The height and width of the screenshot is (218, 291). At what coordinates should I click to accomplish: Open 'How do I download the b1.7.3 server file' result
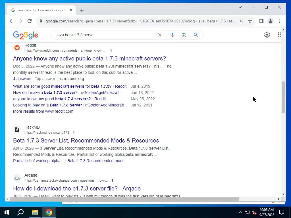(x=77, y=188)
